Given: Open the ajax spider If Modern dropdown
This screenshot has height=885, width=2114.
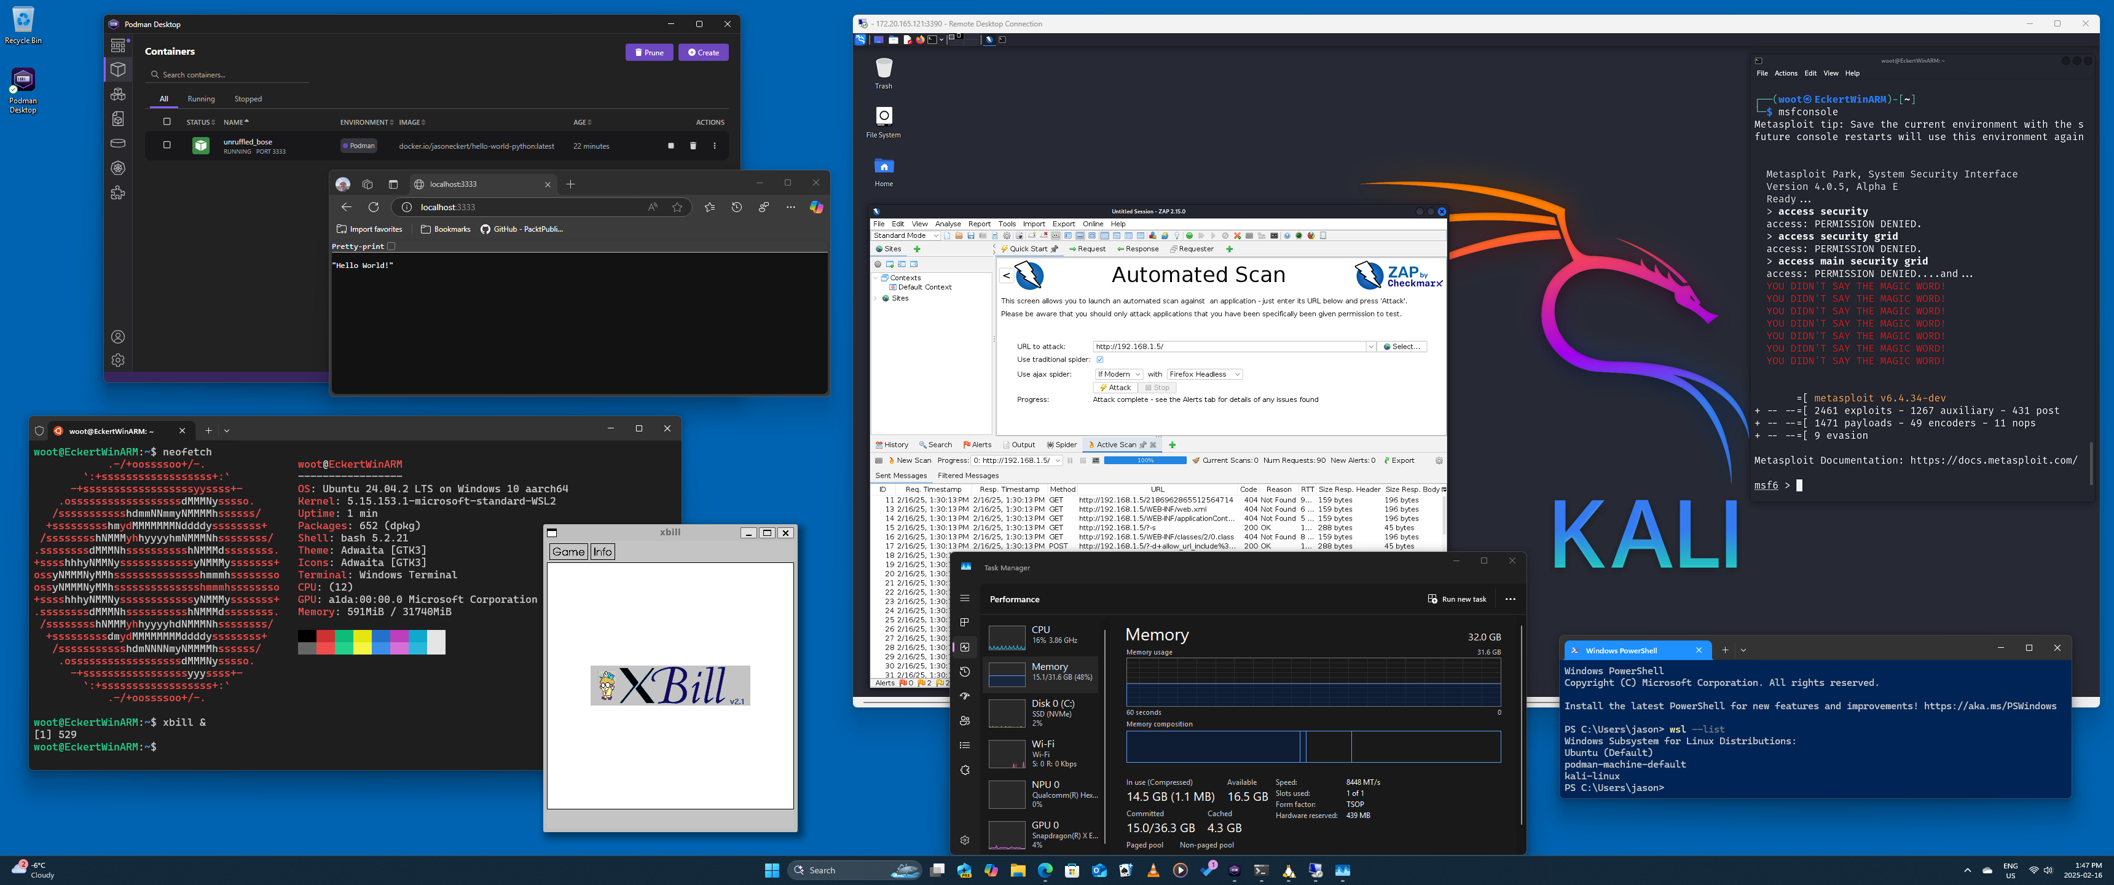Looking at the screenshot, I should pos(1118,374).
